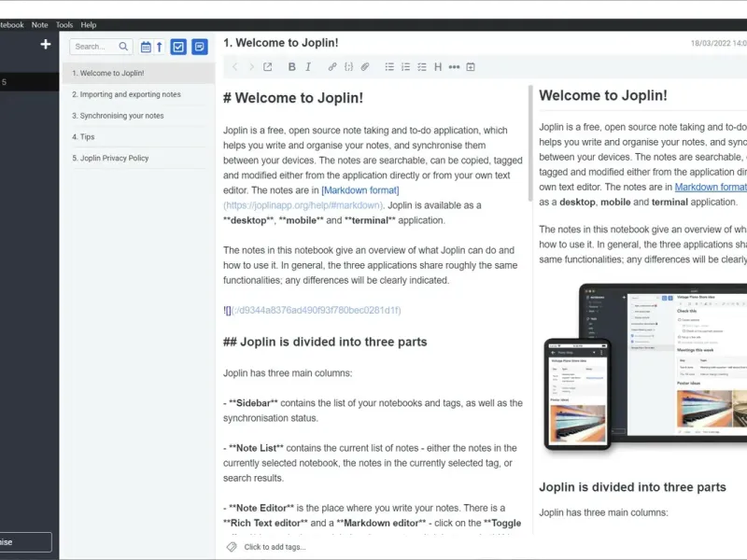This screenshot has width=747, height=560.
Task: Attach a file with the paperclip icon
Action: tap(365, 67)
